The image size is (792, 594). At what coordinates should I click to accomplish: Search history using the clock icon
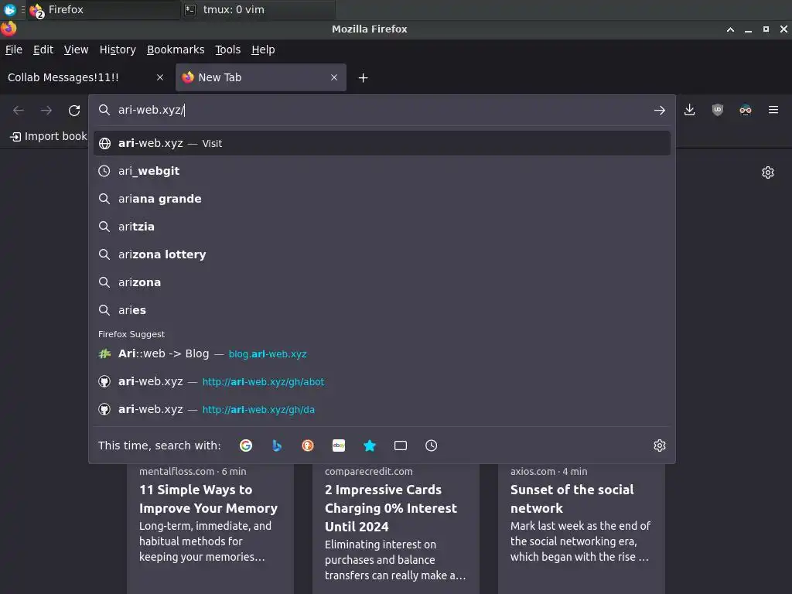pos(432,445)
